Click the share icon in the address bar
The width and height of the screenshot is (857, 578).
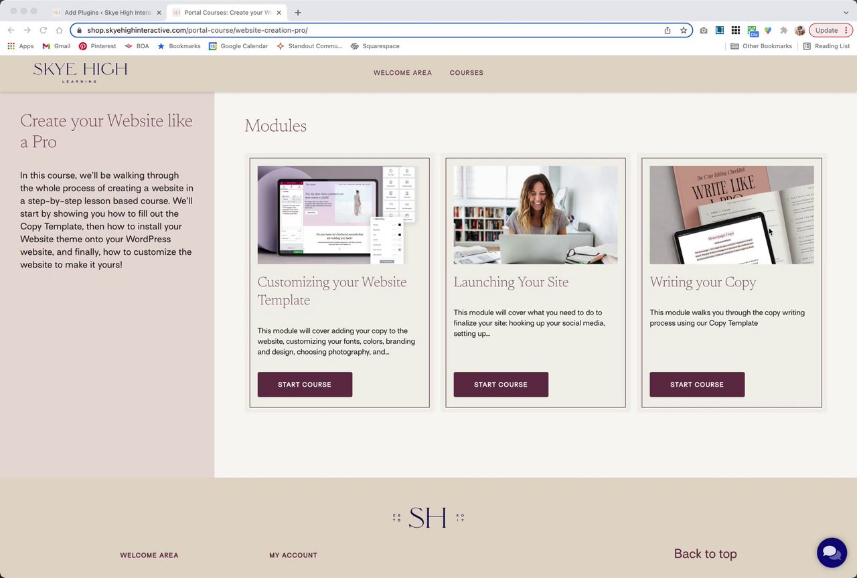(668, 30)
